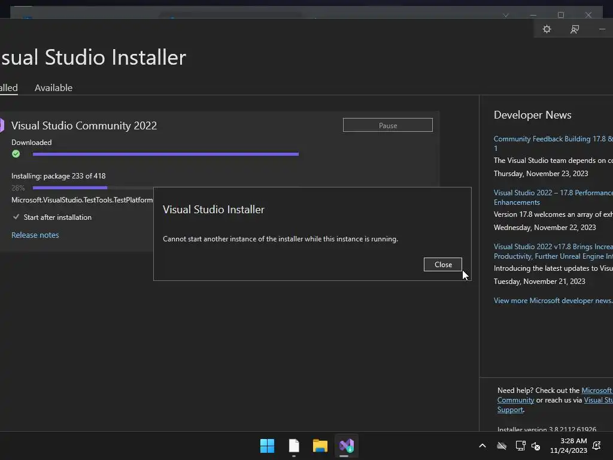Image resolution: width=613 pixels, height=460 pixels.
Task: Open the notification bell icon
Action: [597, 446]
